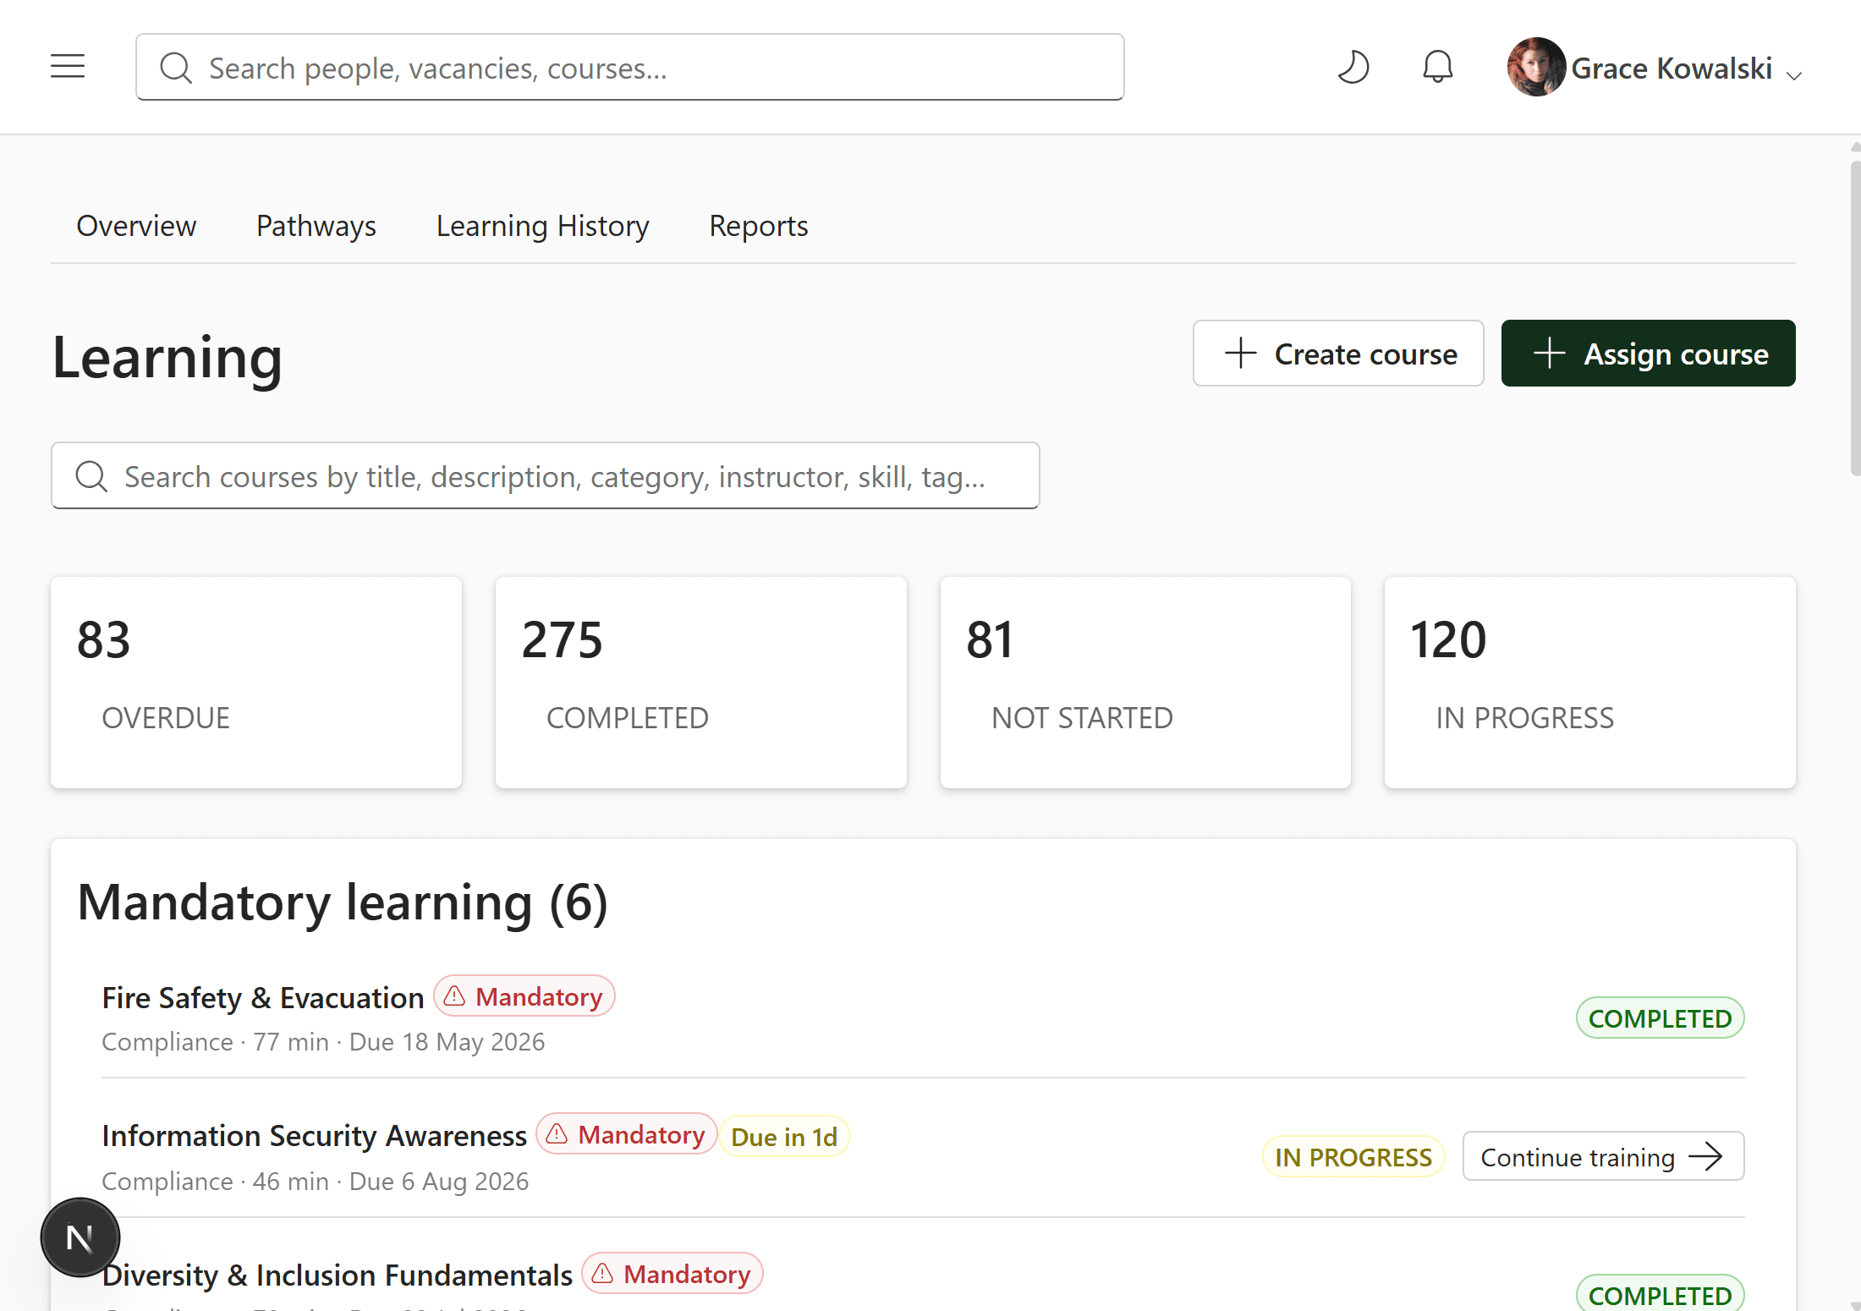The height and width of the screenshot is (1311, 1861).
Task: Select the 83 Overdue stat card
Action: click(256, 683)
